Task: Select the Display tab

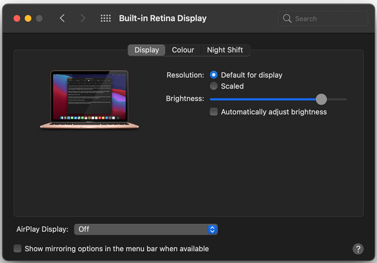Action: [146, 50]
